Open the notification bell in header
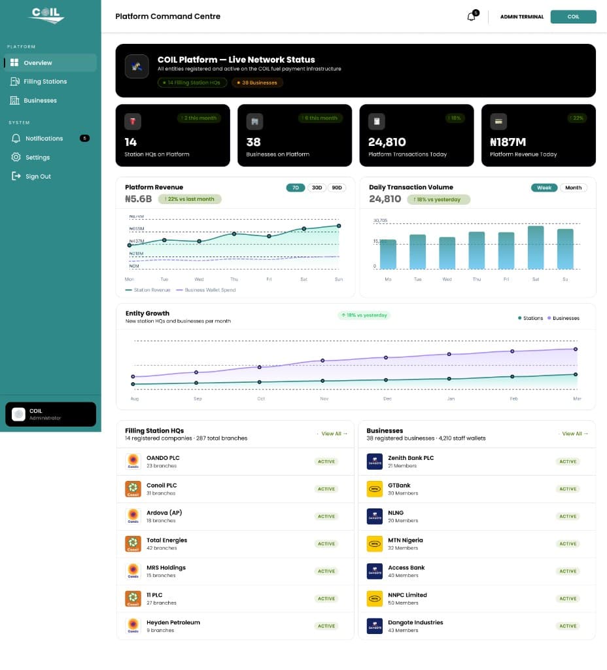 [x=471, y=16]
